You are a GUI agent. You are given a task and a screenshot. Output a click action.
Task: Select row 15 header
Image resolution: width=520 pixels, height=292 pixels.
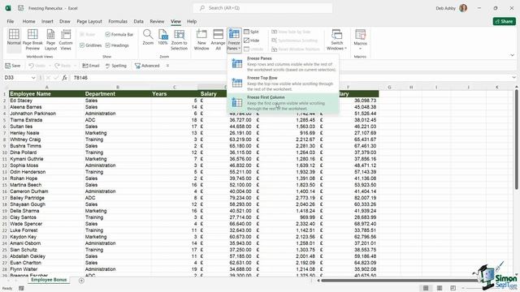[x=4, y=185]
